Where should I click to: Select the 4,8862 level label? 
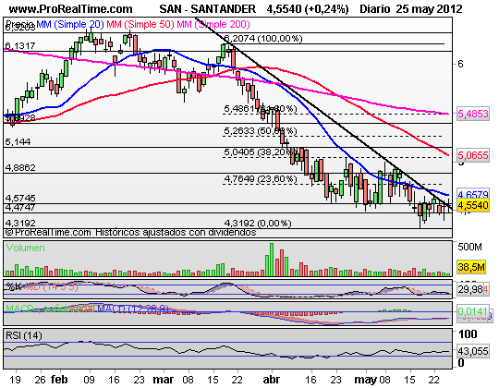(20, 167)
